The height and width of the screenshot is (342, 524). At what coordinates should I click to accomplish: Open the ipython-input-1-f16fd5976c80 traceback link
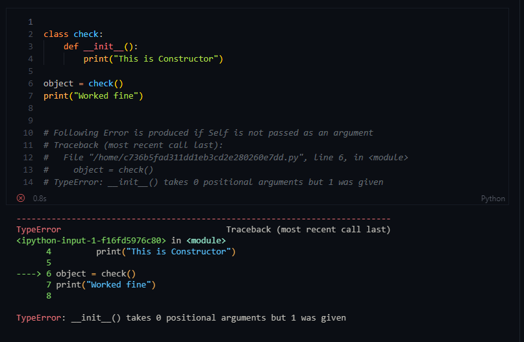(91, 241)
